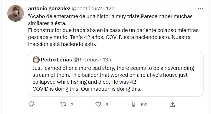211x114 pixels.
Task: Click the reply speech bubble icon
Action: click(31, 104)
